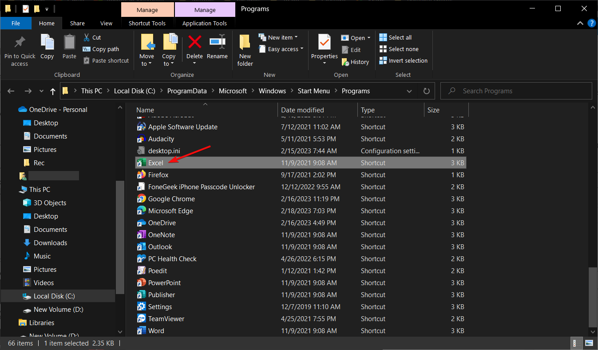Image resolution: width=598 pixels, height=350 pixels.
Task: Switch to large icons view in status bar
Action: [x=589, y=343]
